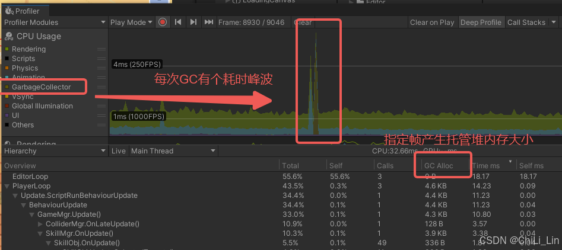Viewport: 562px width, 250px height.
Task: Grab the GarbageCollector row reorder handle
Action: click(x=102, y=87)
